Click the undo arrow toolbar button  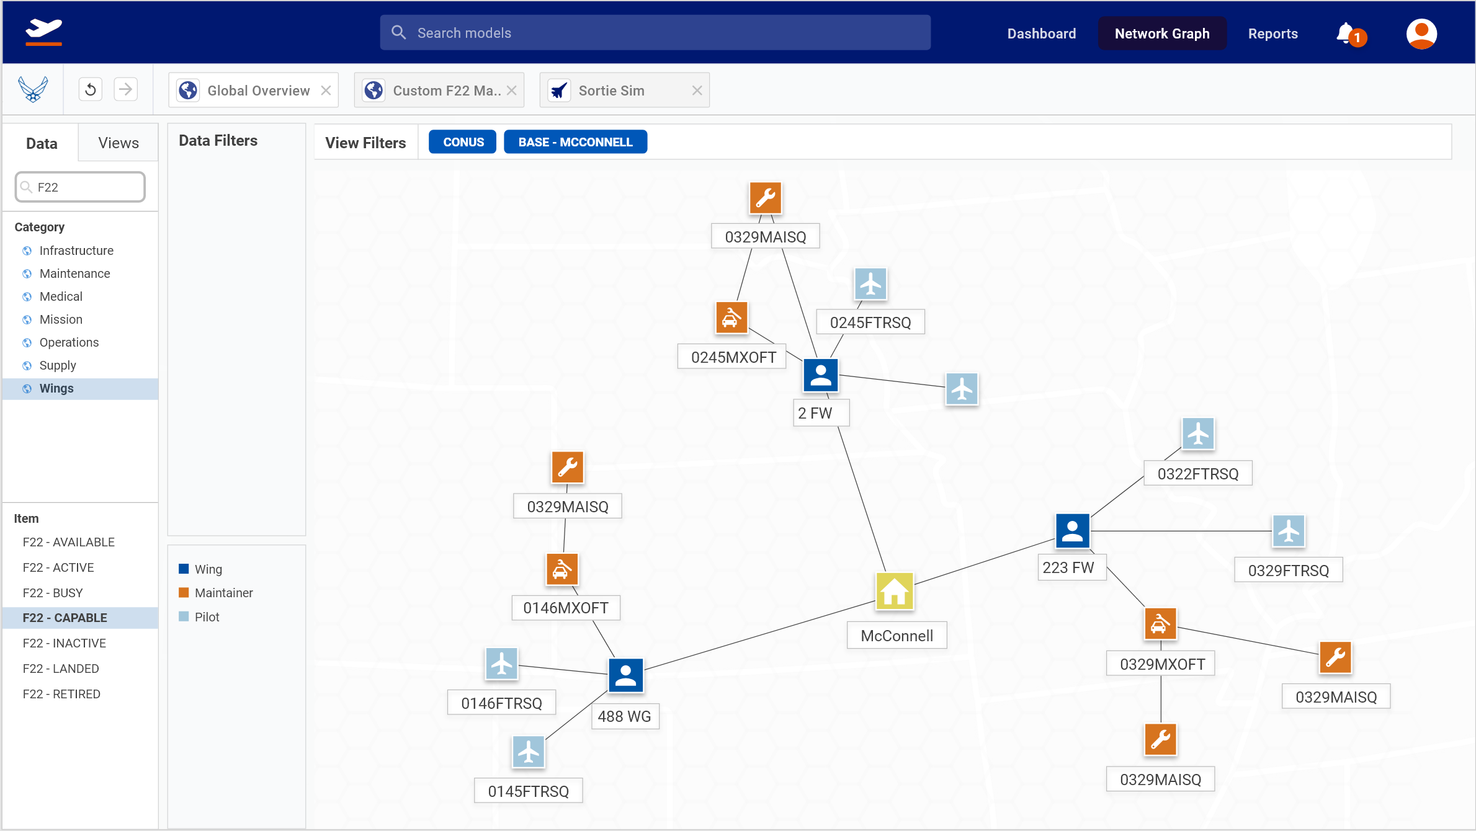[91, 89]
